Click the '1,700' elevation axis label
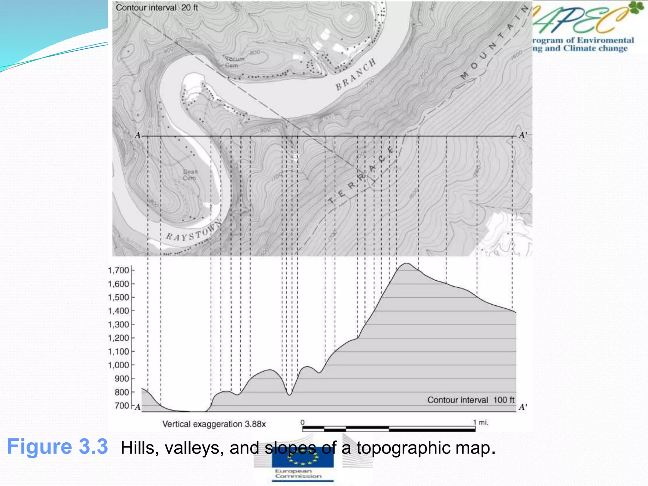Image resolution: width=648 pixels, height=486 pixels. [x=118, y=270]
